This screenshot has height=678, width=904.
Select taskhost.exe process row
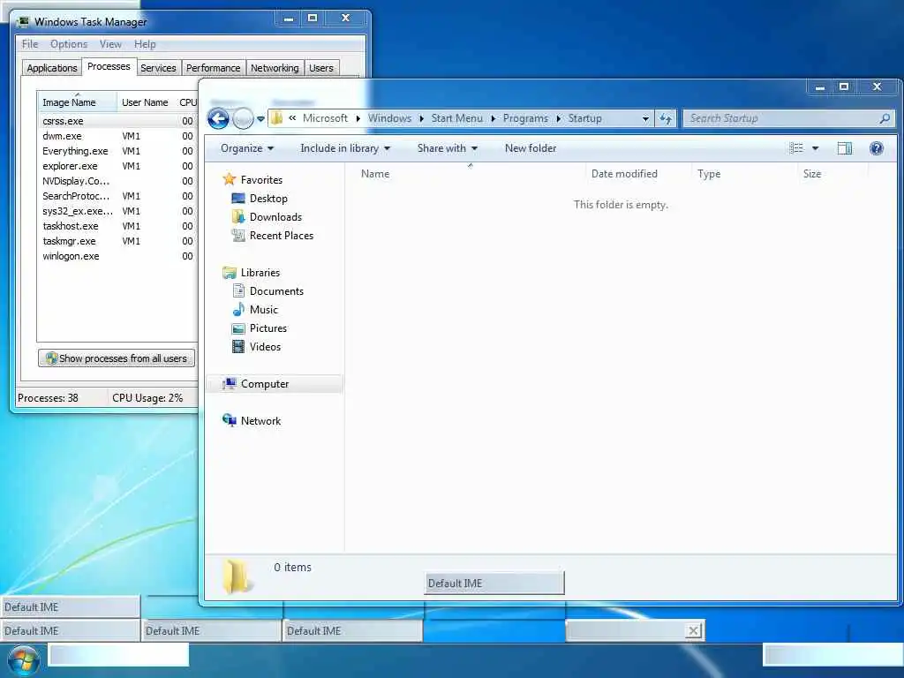click(117, 226)
